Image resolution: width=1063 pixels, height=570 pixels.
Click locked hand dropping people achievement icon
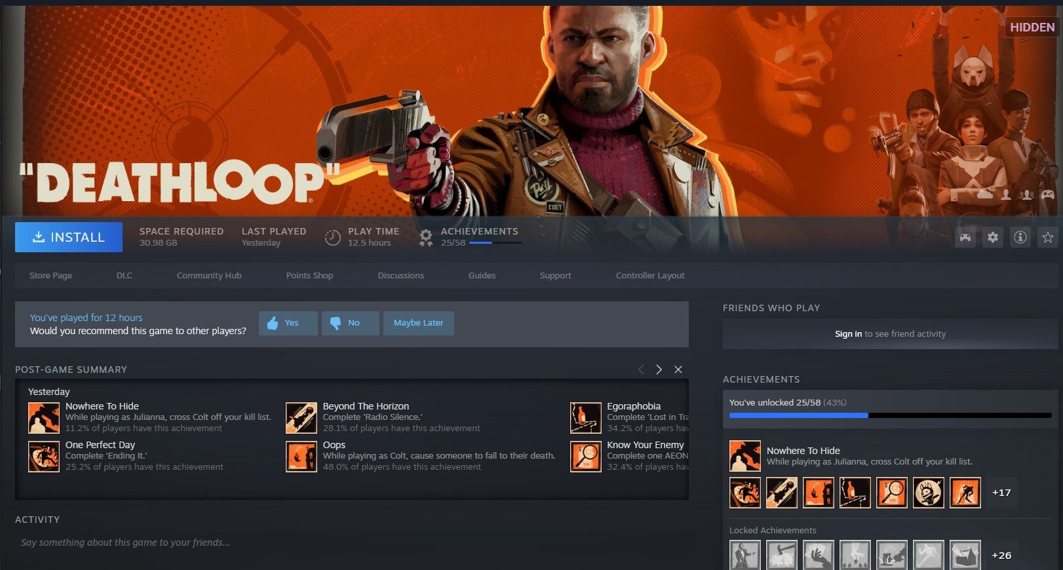[855, 555]
